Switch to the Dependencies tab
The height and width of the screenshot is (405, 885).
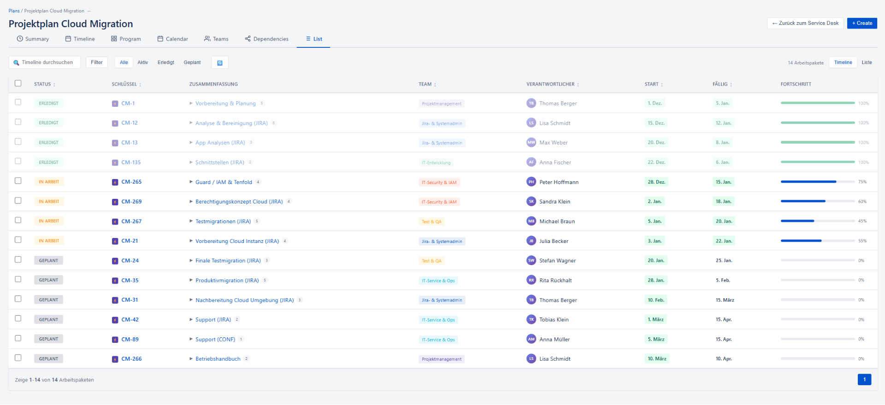click(x=266, y=39)
